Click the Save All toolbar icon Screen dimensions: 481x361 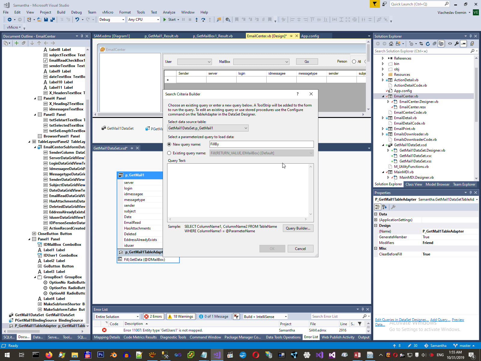coord(53,20)
